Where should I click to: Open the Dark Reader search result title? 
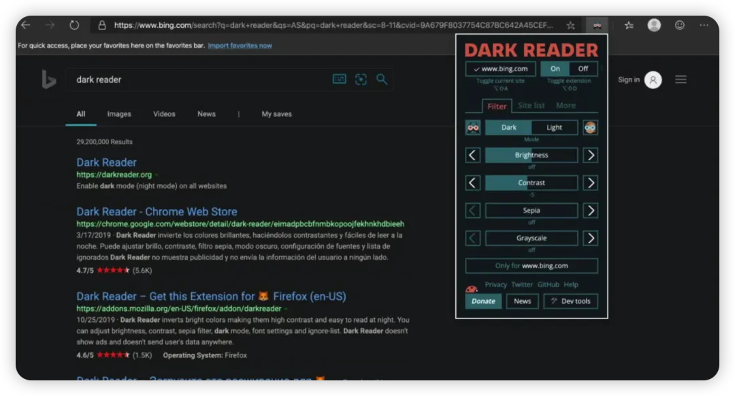point(106,162)
